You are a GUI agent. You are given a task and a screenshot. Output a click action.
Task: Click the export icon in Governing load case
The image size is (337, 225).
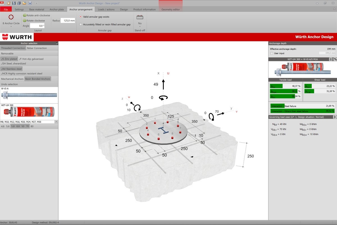point(335,117)
